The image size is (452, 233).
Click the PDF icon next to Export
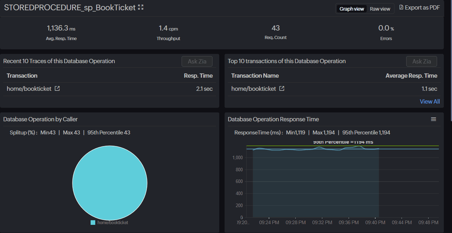(401, 7)
